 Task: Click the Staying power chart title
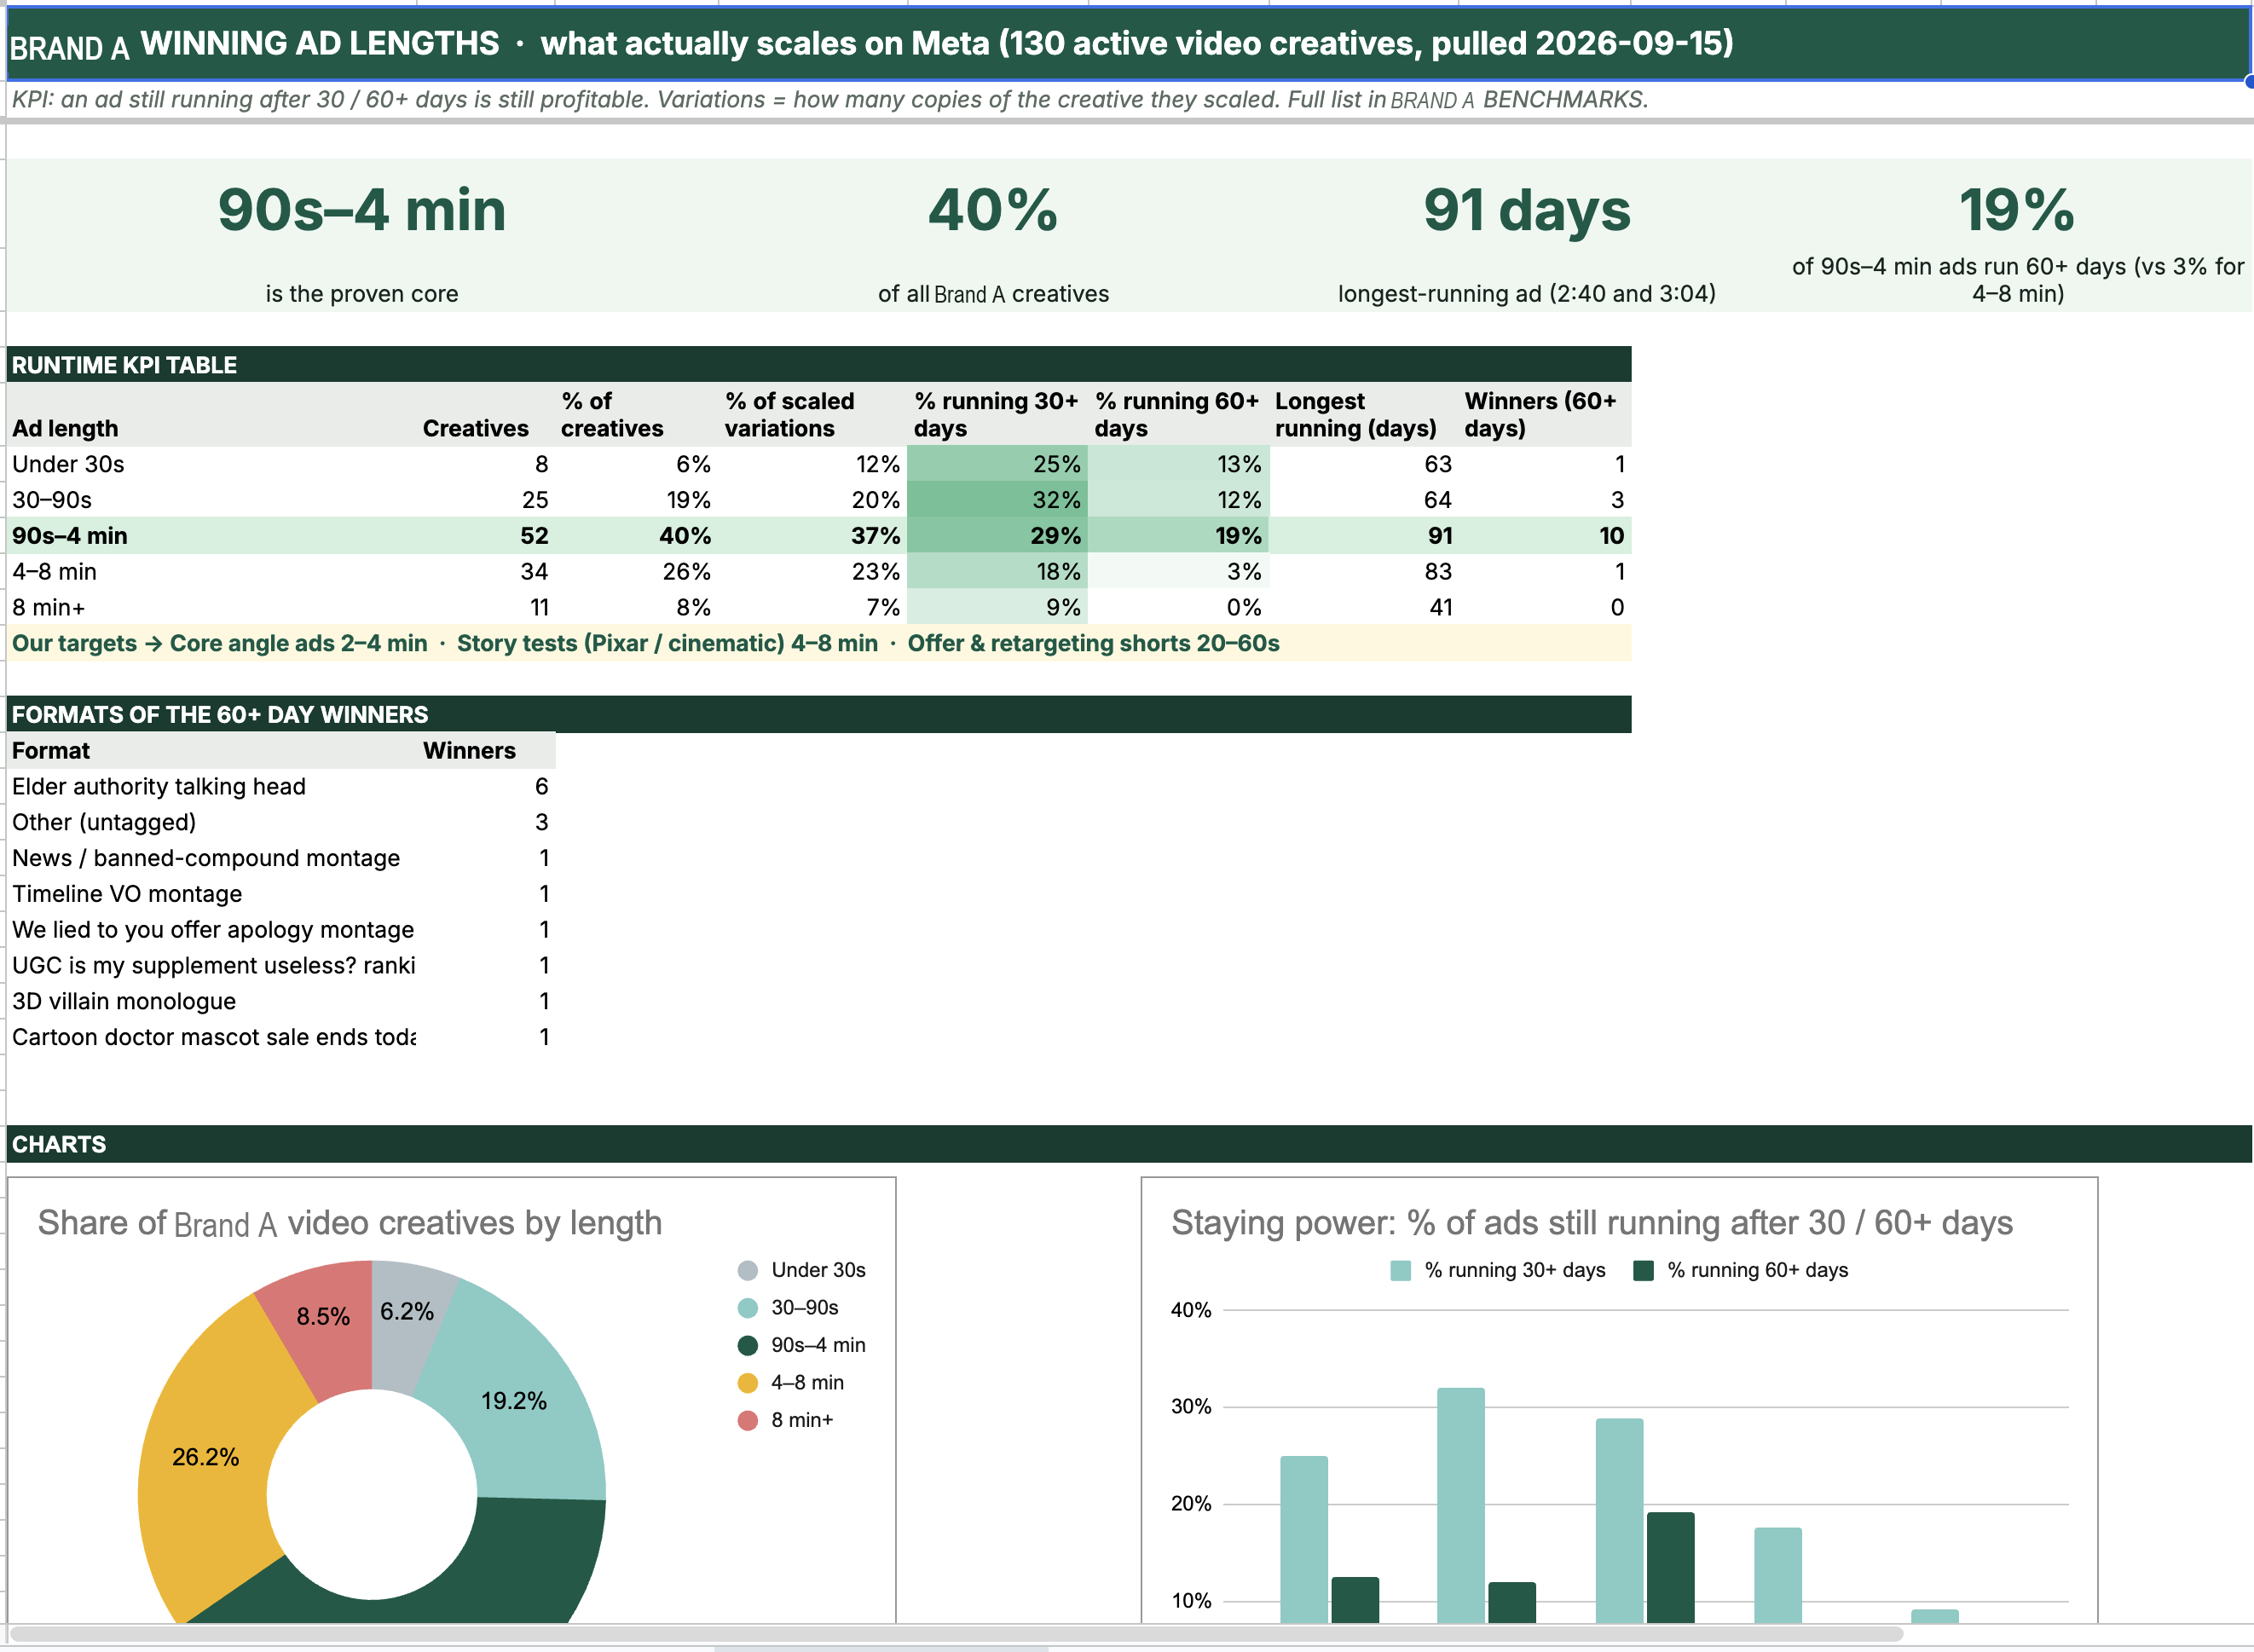point(1592,1223)
